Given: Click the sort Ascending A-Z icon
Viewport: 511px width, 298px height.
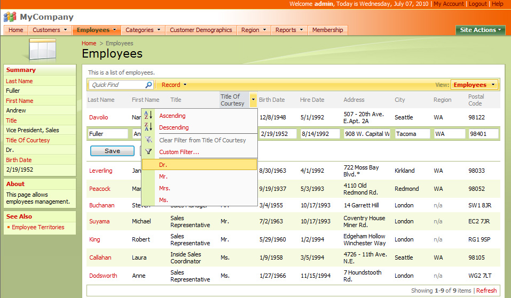Looking at the screenshot, I should (x=148, y=115).
